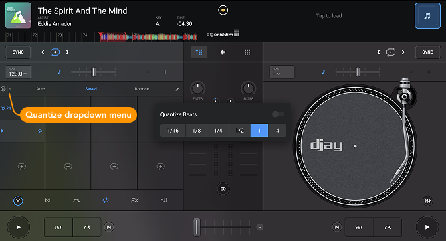446x241 pixels.
Task: Expand the quantize dropdown arrow
Action: pos(10,89)
